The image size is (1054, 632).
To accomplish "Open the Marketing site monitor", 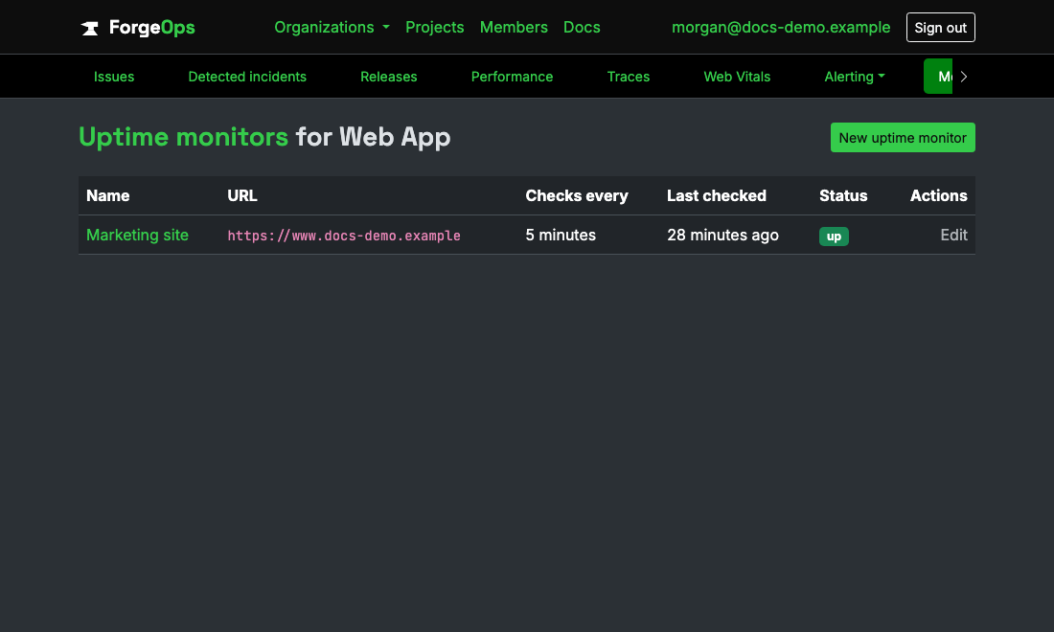I will [x=137, y=235].
